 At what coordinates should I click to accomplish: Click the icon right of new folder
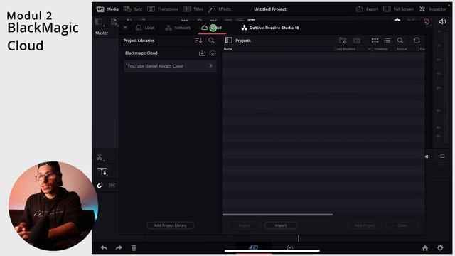pos(357,41)
